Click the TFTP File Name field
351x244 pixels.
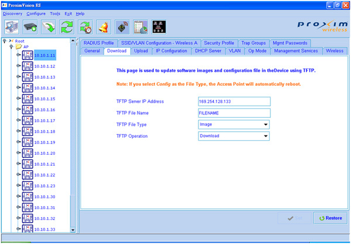coord(235,113)
